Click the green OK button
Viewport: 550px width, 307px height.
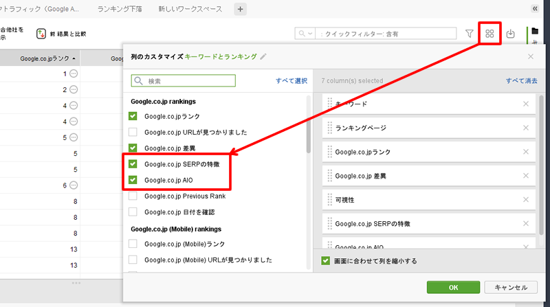click(453, 287)
